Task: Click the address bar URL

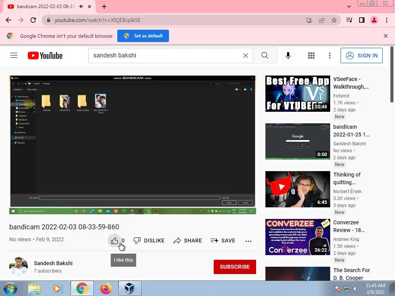Action: (x=98, y=20)
